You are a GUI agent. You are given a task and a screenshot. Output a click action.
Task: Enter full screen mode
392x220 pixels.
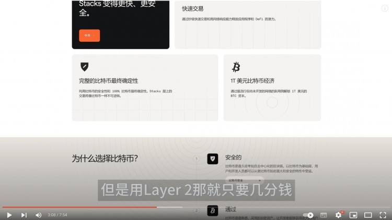point(383,215)
